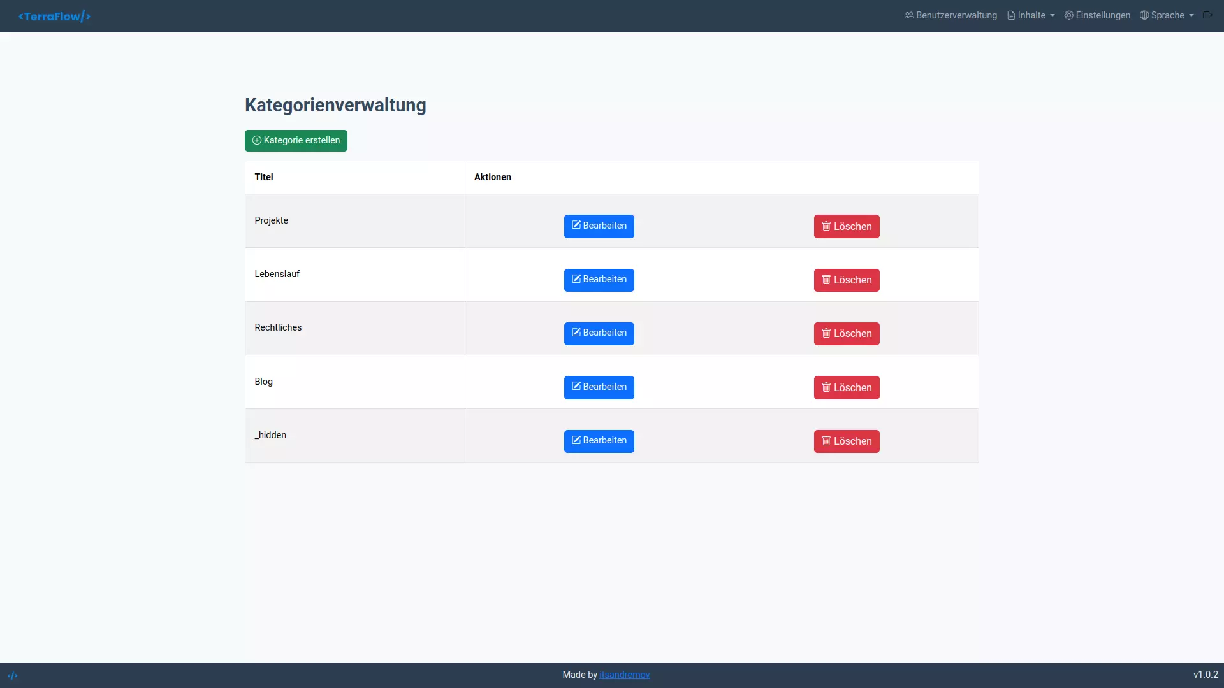
Task: Click the TerraFlow logo
Action: pos(54,16)
